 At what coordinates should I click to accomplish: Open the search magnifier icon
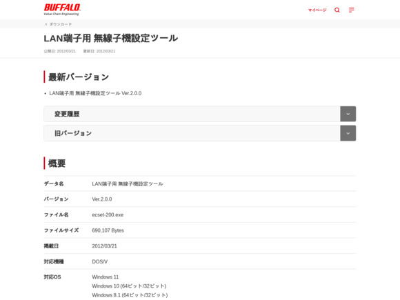(x=337, y=10)
